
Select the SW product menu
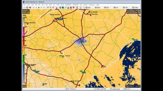coord(47,5)
